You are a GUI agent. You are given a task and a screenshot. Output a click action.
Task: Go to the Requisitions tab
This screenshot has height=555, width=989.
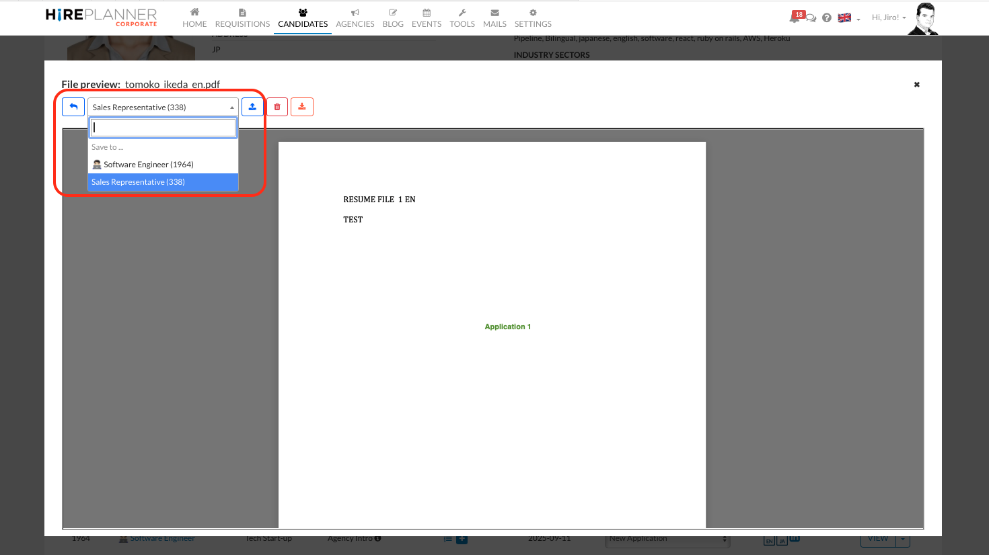[x=242, y=18]
